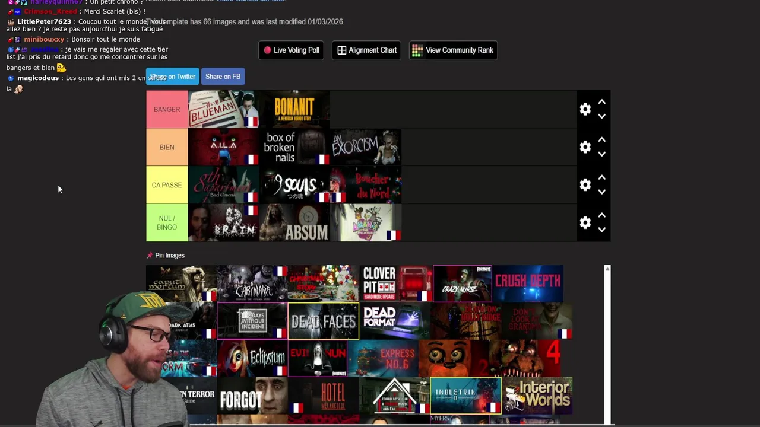Open settings gear for BANGER tier
Screen dimensions: 760x427
tap(585, 109)
